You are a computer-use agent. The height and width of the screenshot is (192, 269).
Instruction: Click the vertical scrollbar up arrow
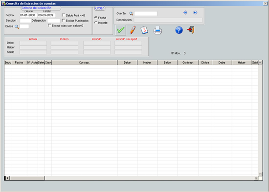pyautogui.click(x=260, y=62)
